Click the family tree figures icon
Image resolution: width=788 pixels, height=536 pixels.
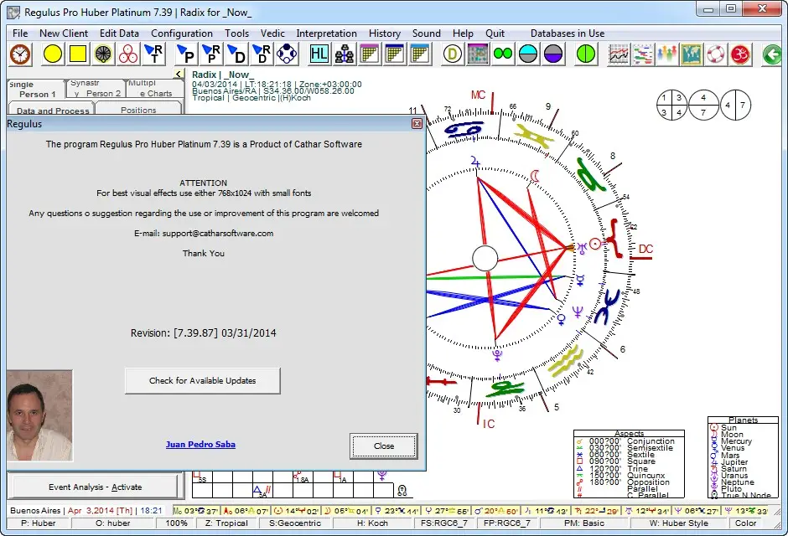click(x=345, y=54)
